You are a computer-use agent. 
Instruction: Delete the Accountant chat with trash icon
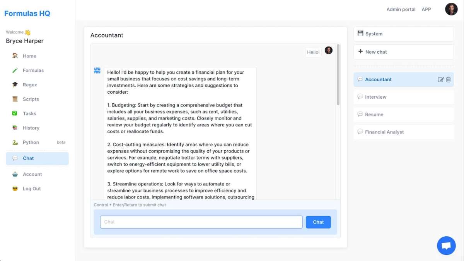[x=448, y=79]
